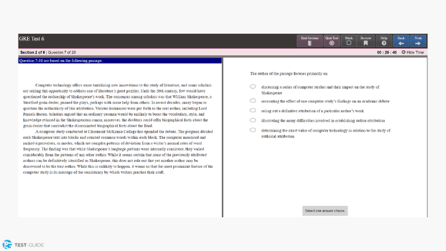446x251 pixels.
Task: Open the Review bookmark screen
Action: 365,41
